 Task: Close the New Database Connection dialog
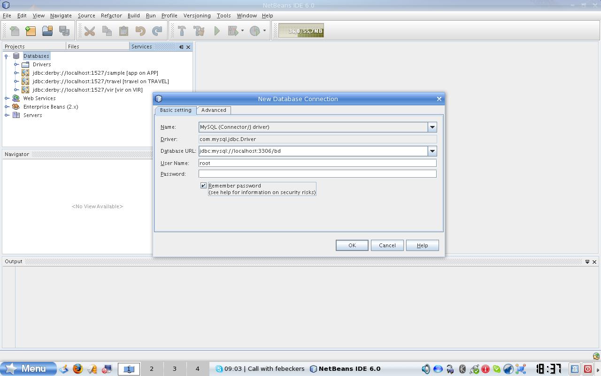point(439,99)
